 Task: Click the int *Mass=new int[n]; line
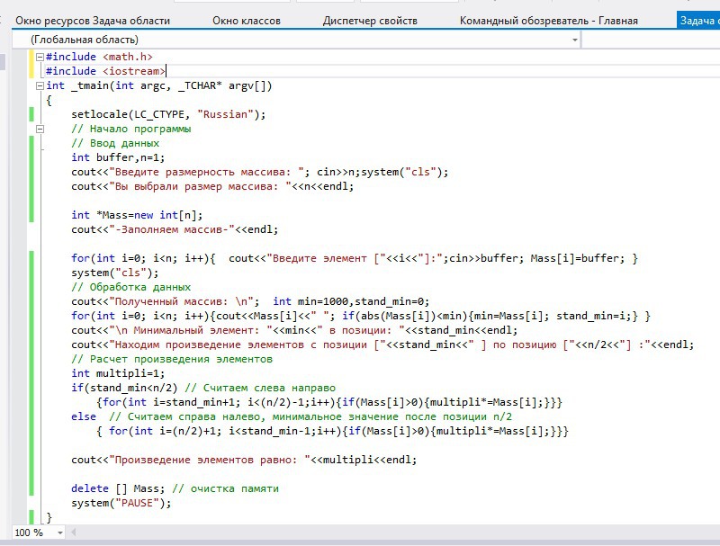pos(137,215)
